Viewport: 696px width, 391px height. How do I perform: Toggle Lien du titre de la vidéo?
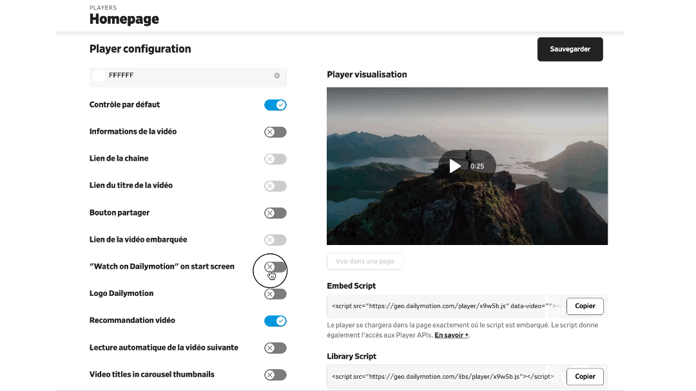(x=275, y=186)
